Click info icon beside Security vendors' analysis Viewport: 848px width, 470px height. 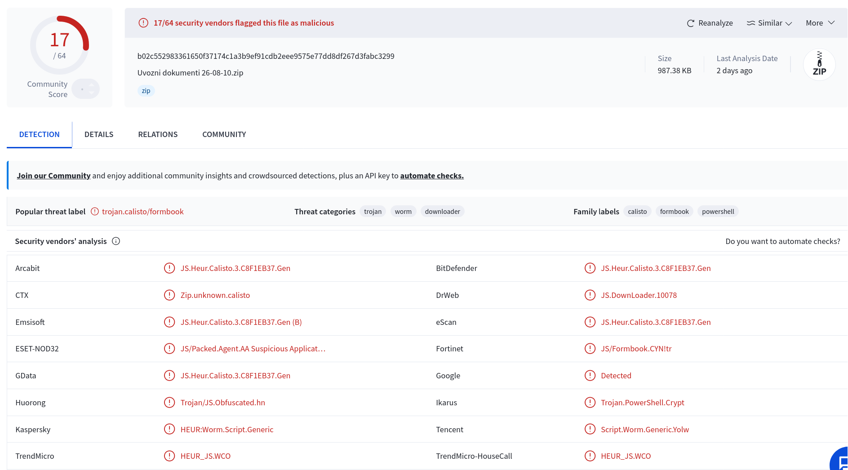click(x=116, y=241)
